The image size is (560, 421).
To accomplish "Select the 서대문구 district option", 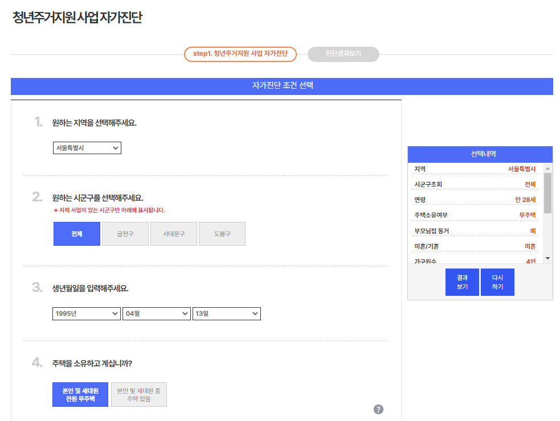I will [x=174, y=233].
